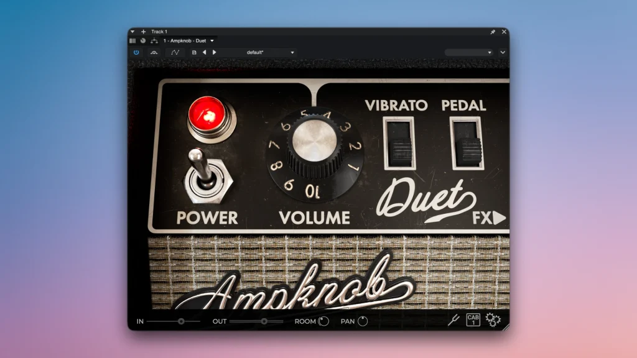Click the OUT level slider
This screenshot has width=637, height=358.
tap(256, 321)
